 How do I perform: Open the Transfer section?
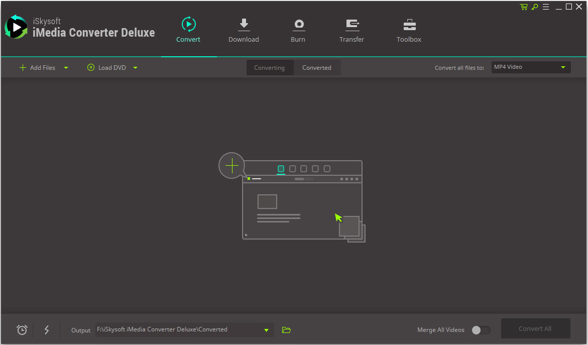click(x=351, y=31)
